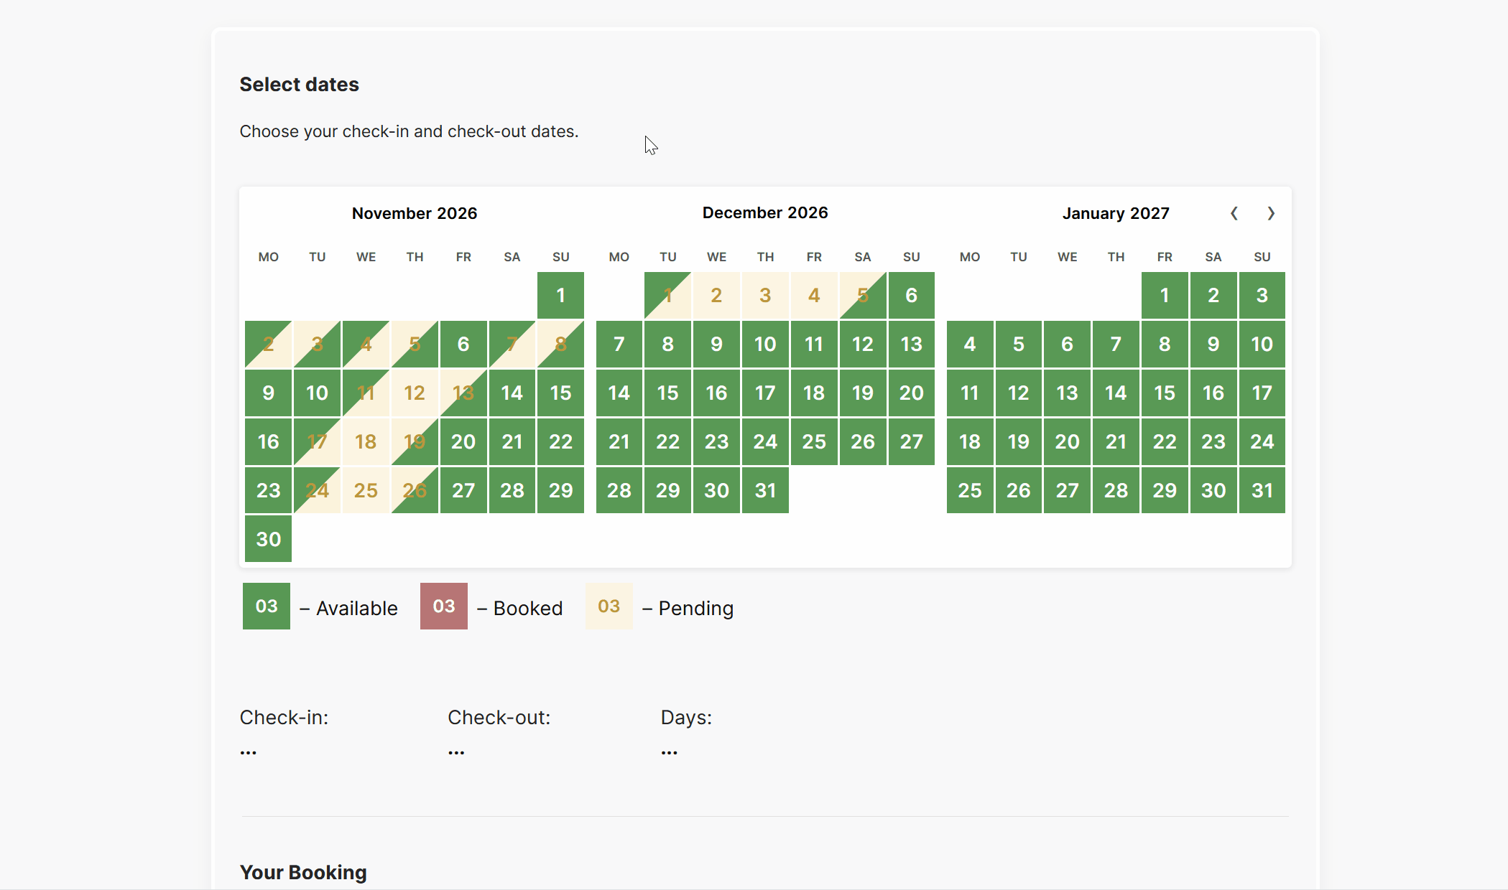Select December 7 date cell
Screen dimensions: 1508x890
tap(619, 344)
